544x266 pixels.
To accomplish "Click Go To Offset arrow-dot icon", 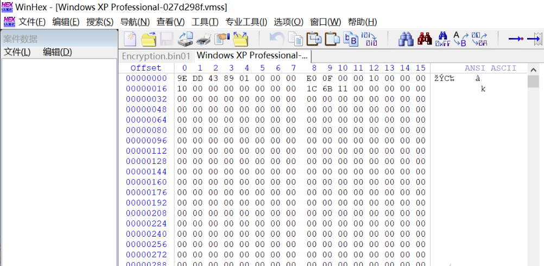I will (516, 39).
